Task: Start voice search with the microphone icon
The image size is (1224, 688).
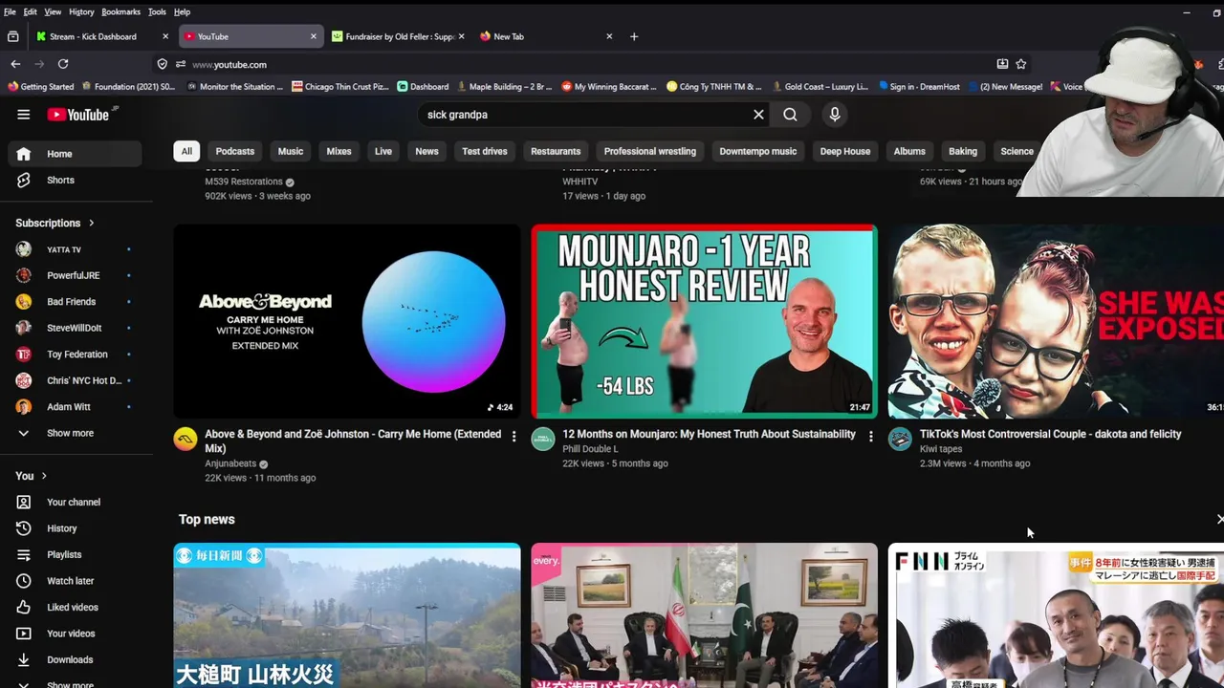Action: click(835, 115)
